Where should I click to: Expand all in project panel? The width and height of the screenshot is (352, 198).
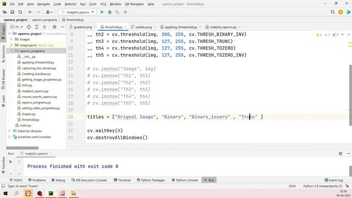tap(37, 27)
